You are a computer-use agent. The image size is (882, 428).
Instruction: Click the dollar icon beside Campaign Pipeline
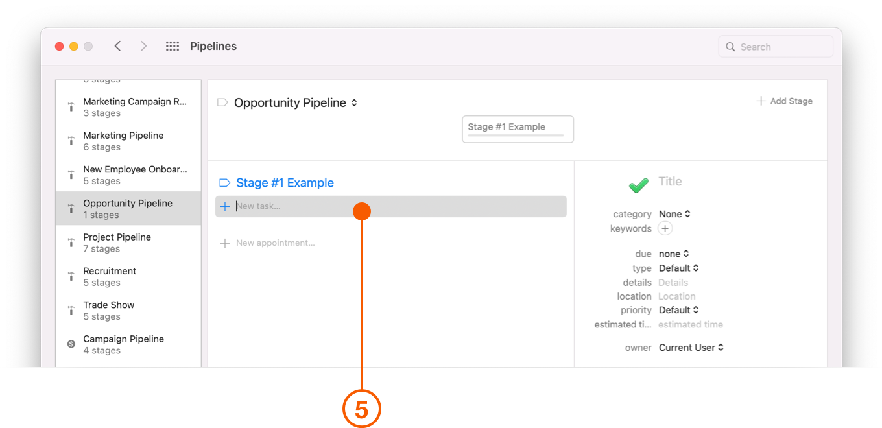tap(70, 344)
